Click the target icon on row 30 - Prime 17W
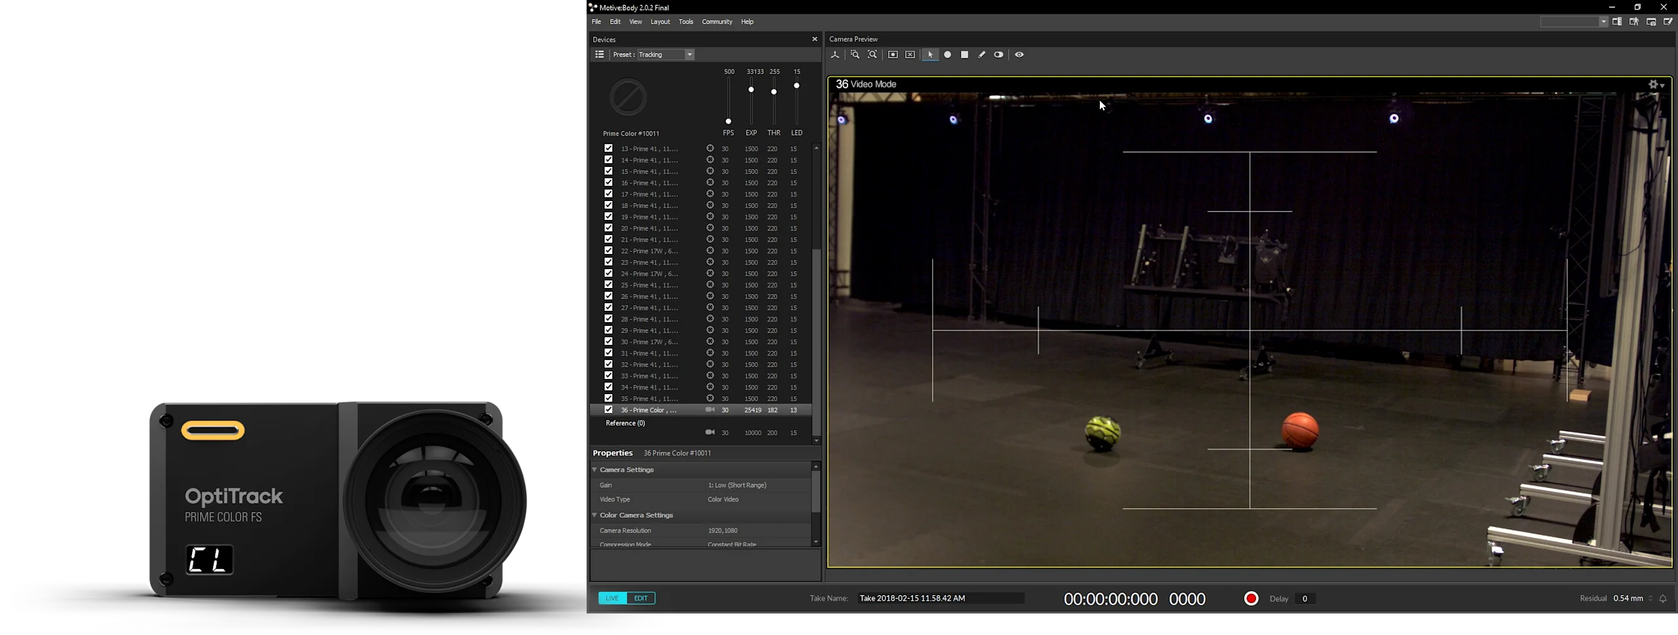 [x=710, y=342]
